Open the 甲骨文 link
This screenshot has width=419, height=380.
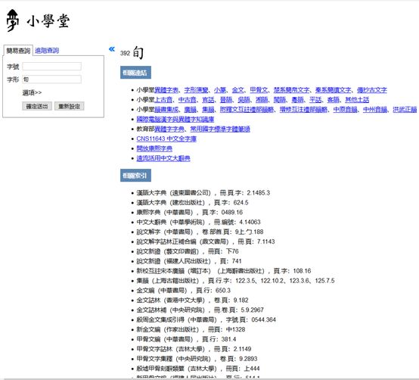click(259, 90)
